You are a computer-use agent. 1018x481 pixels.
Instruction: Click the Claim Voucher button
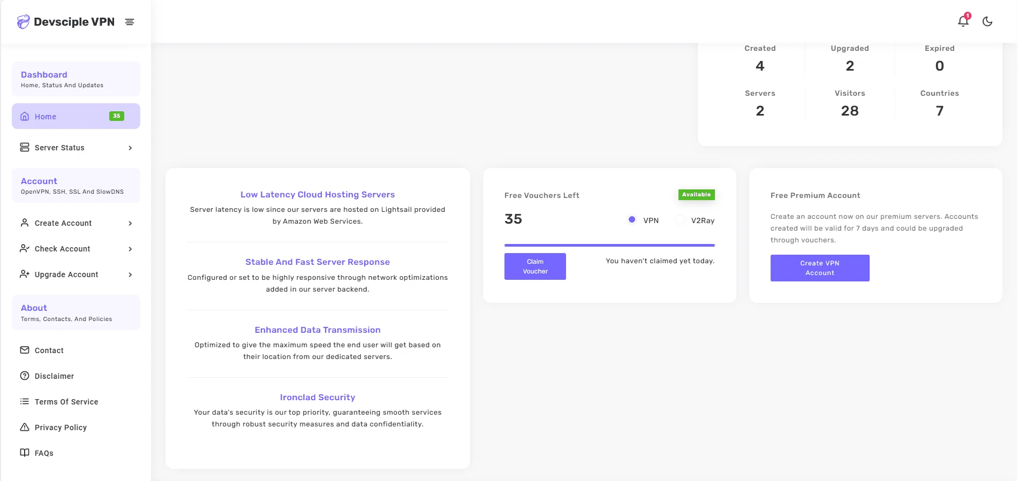pyautogui.click(x=535, y=266)
